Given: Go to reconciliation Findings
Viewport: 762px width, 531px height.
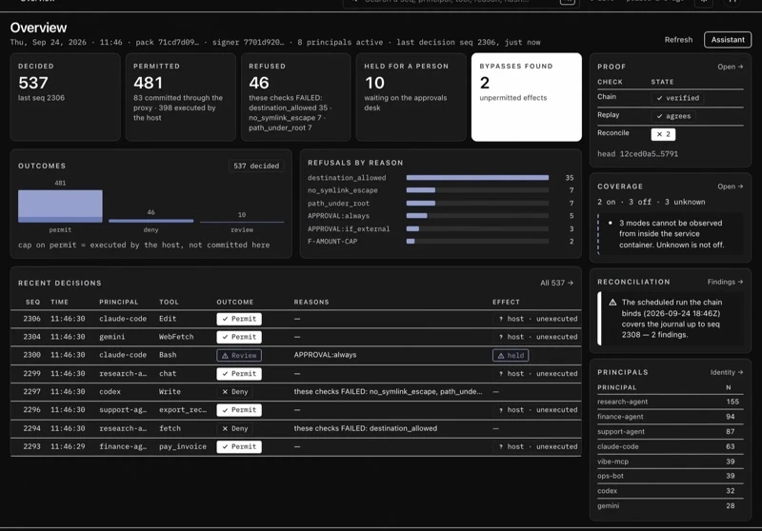Looking at the screenshot, I should tap(725, 282).
